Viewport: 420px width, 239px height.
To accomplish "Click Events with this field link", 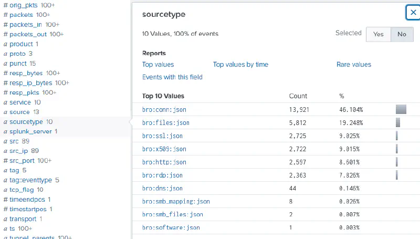I will 172,77.
